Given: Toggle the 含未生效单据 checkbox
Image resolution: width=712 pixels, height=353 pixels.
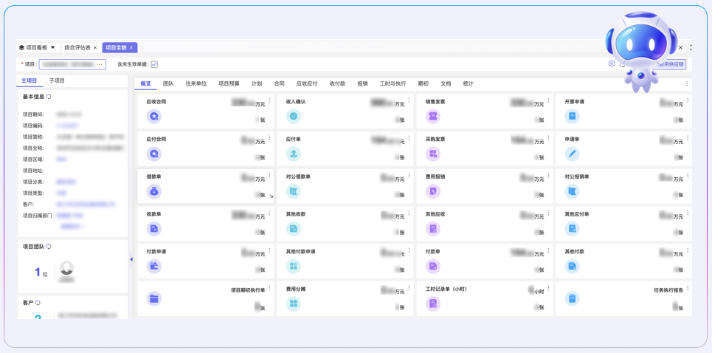Looking at the screenshot, I should [x=154, y=64].
